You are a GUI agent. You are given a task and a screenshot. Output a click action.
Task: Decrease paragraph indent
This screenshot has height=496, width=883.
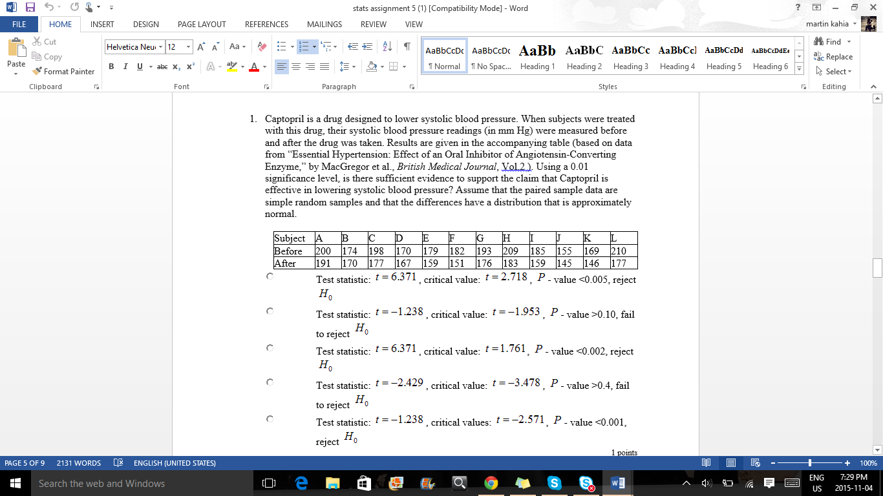coord(353,46)
